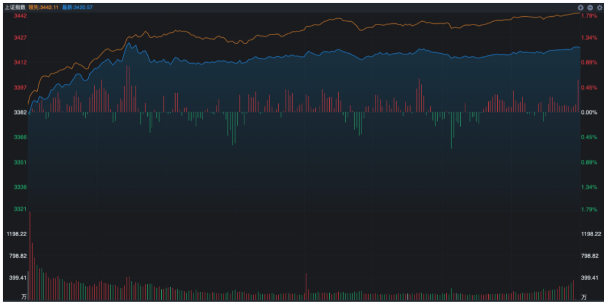Click red 1.79% label at top right
The image size is (604, 303).
pos(589,16)
